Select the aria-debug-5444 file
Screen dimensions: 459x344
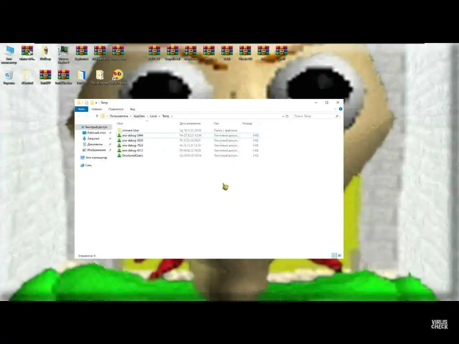tap(188, 135)
